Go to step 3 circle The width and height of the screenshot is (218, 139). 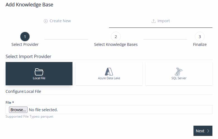(200, 37)
